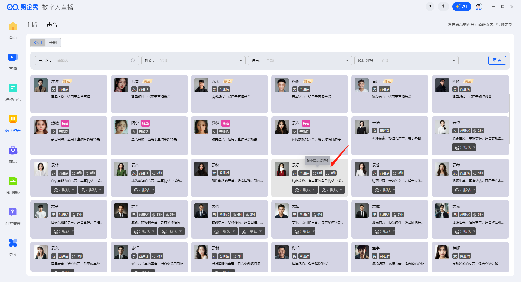Switch to the 主播 anchor tab
521x282 pixels.
[31, 25]
